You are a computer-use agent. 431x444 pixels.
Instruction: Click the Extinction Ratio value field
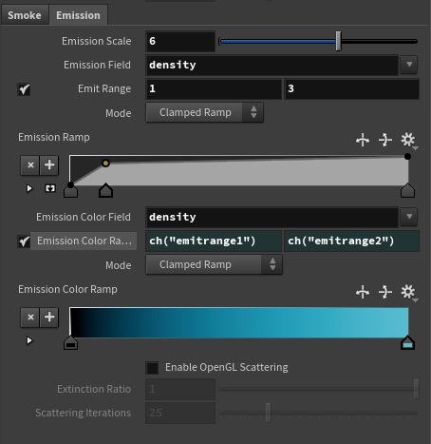coord(180,389)
